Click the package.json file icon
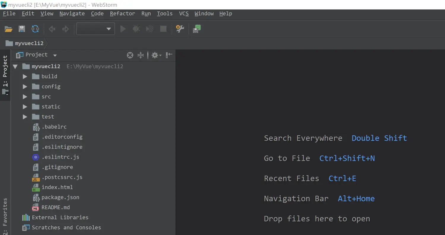The image size is (445, 235). click(36, 198)
